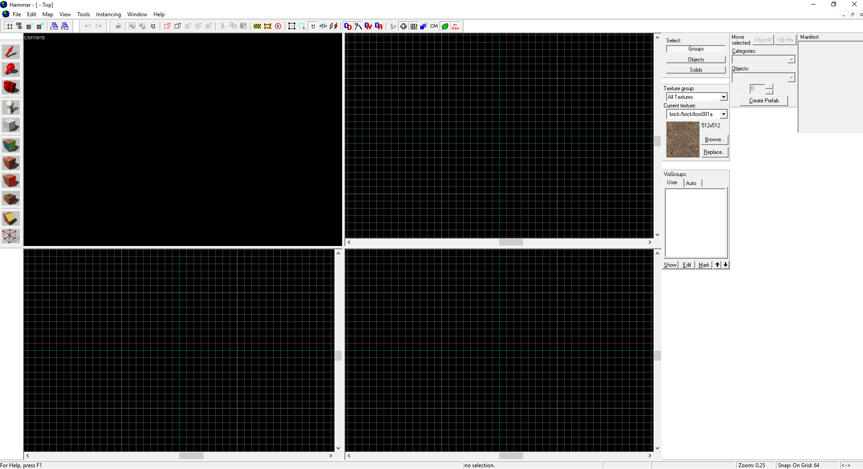The image size is (863, 469).
Task: Open the Texture group dropdown
Action: coord(724,97)
